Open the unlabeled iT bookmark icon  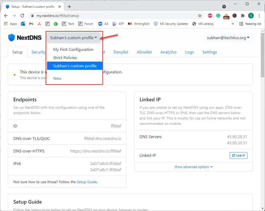(x=48, y=24)
